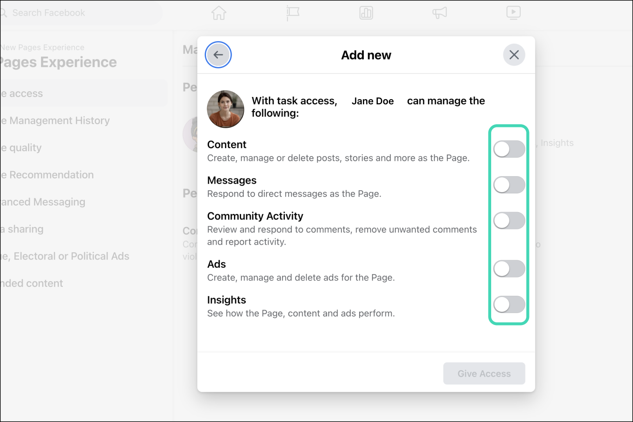This screenshot has width=633, height=422.
Task: Click the Ads permission heading
Action: (216, 264)
